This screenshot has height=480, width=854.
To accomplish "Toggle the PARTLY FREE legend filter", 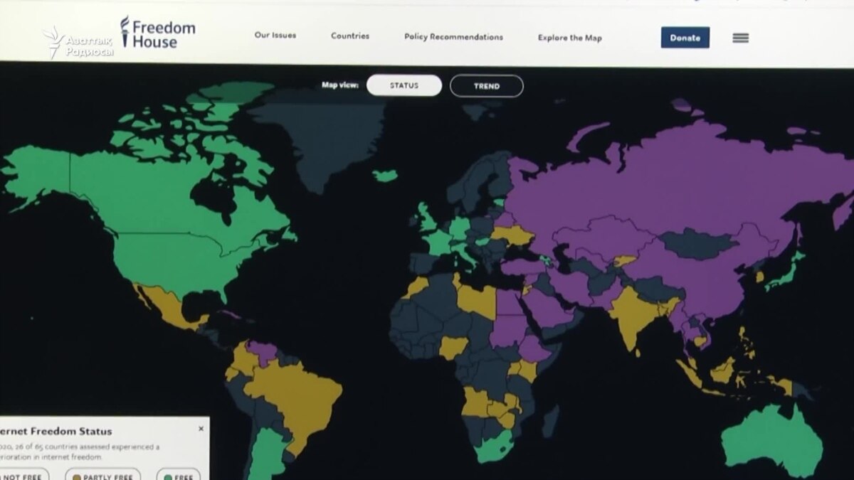I will point(102,474).
